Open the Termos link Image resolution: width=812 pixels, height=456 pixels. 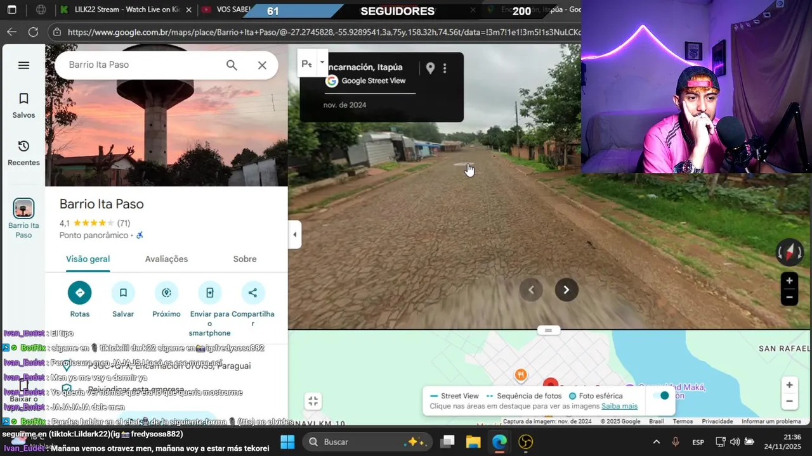pyautogui.click(x=683, y=422)
